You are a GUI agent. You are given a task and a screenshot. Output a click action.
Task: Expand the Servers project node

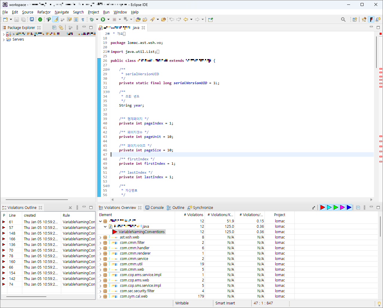point(4,39)
